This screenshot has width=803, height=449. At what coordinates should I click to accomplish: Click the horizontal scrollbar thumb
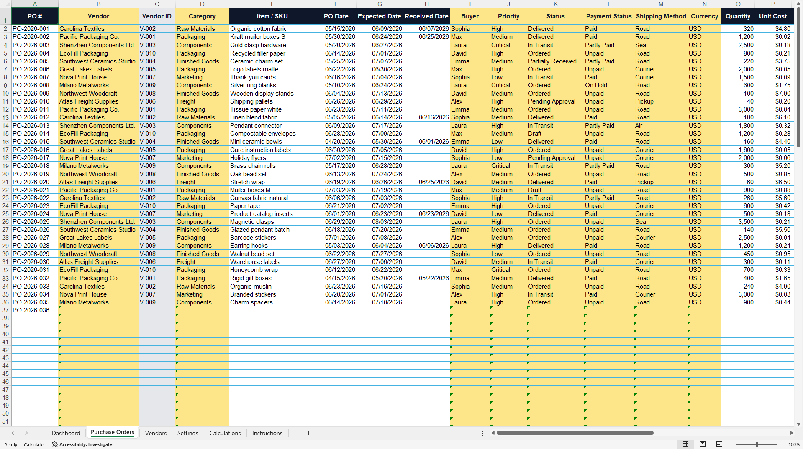click(575, 433)
